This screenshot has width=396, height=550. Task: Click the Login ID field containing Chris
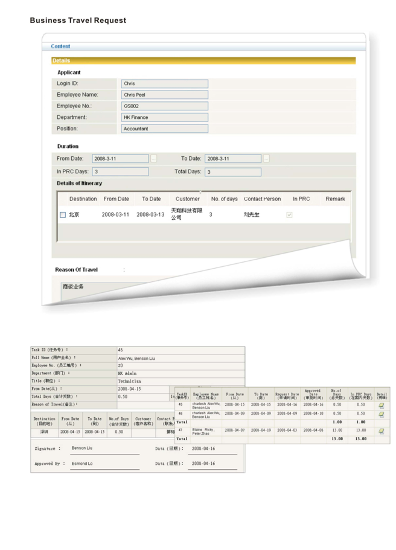(165, 83)
